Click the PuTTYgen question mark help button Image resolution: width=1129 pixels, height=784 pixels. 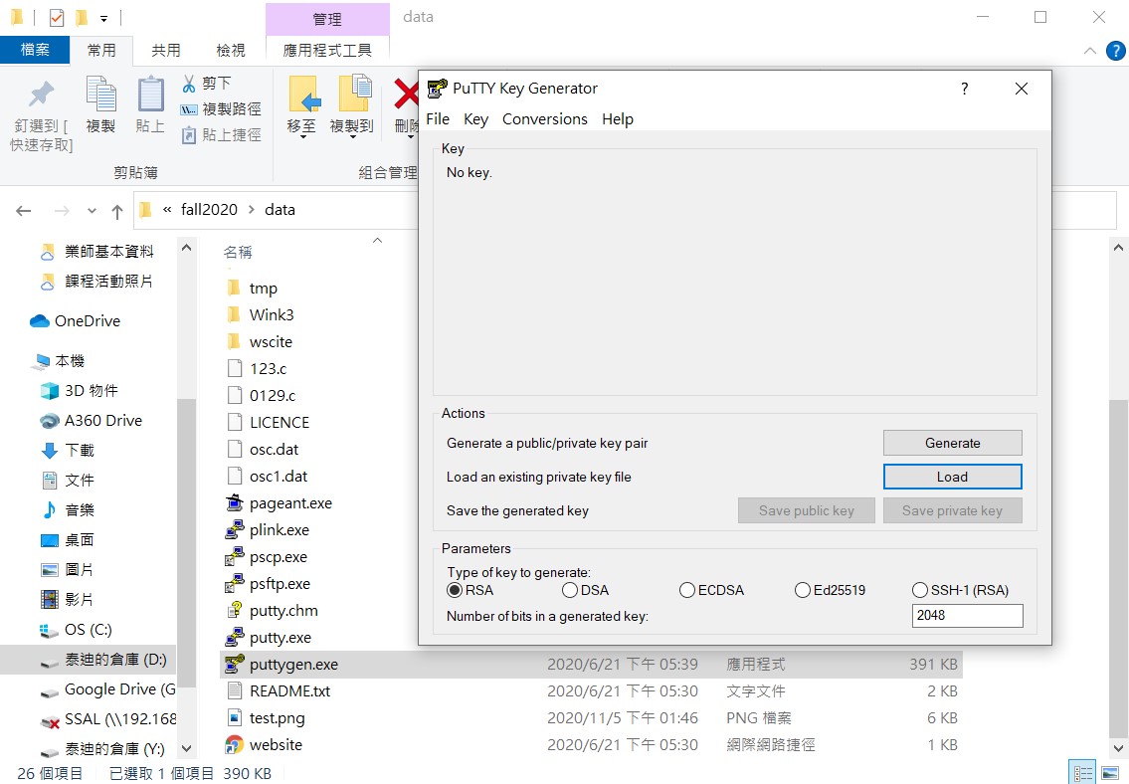pos(964,89)
